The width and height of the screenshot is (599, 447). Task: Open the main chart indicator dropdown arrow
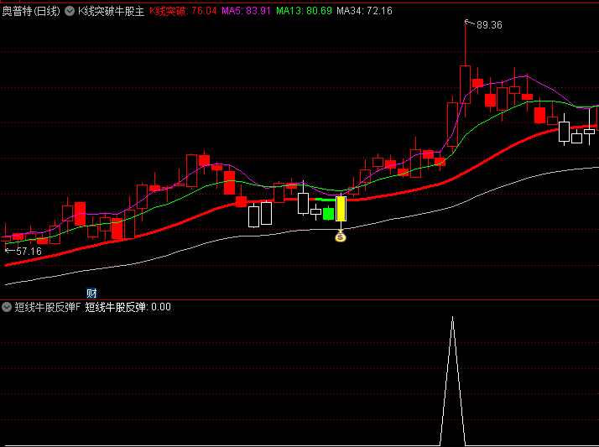70,11
